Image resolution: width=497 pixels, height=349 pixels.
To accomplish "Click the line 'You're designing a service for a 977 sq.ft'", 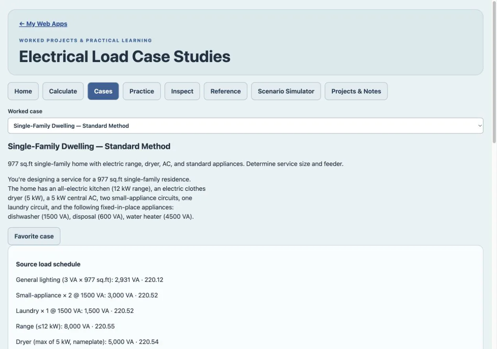I will [x=99, y=179].
